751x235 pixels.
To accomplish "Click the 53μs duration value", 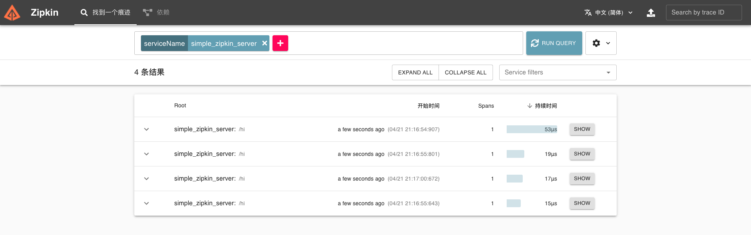I will 551,129.
